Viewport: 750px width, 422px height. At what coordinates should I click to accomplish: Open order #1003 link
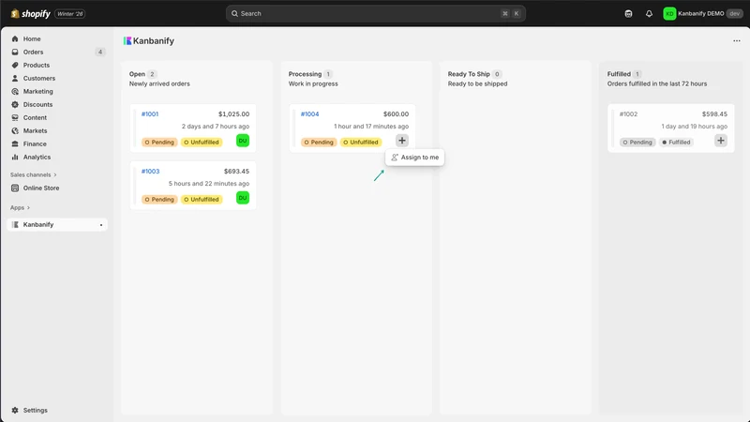point(150,172)
